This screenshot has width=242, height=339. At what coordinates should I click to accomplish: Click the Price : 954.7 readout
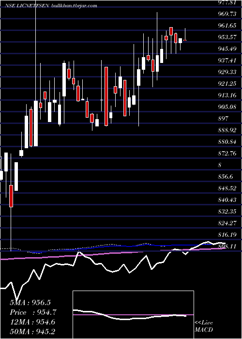pos(33,313)
